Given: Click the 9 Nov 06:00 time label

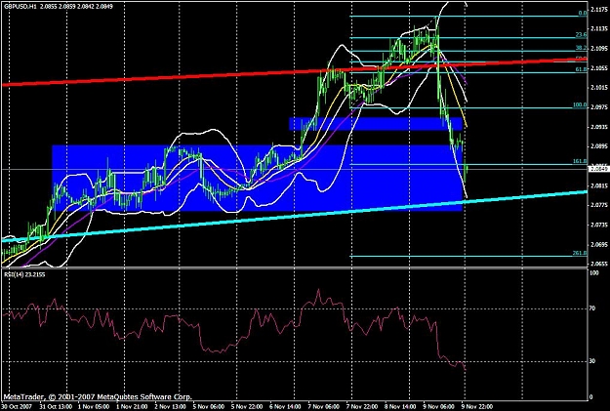Looking at the screenshot, I should [x=438, y=407].
